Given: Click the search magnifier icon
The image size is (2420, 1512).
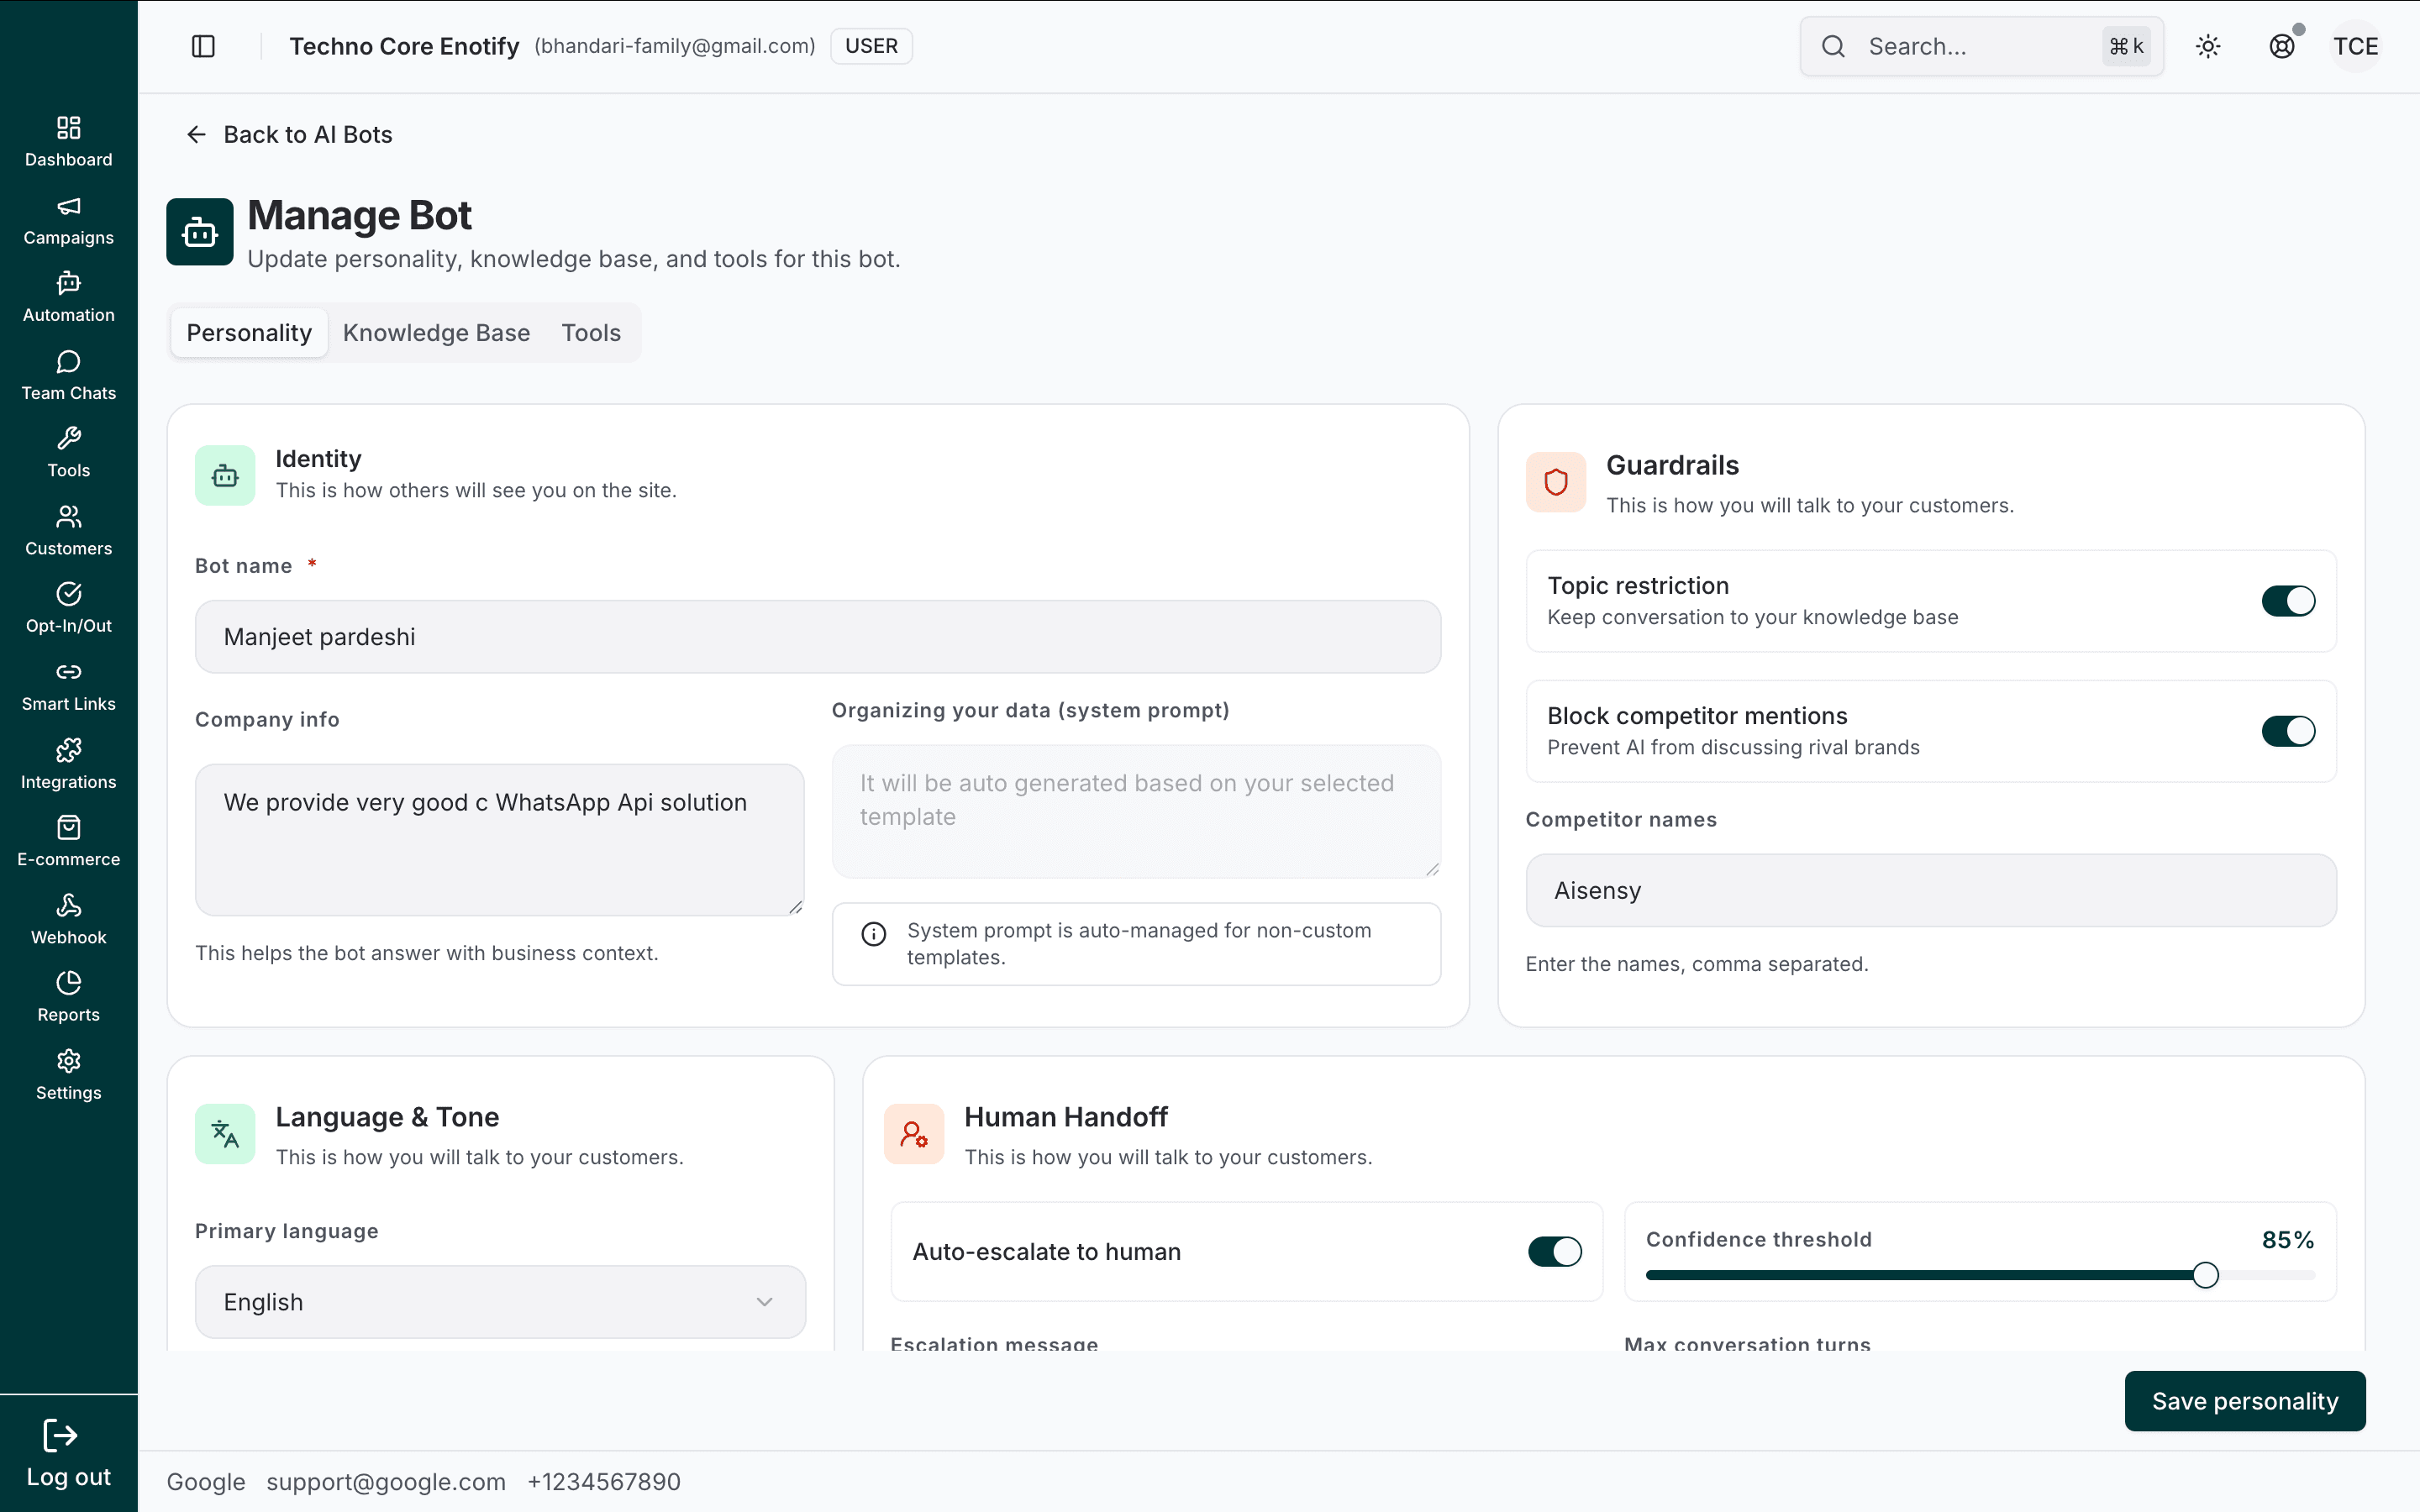Looking at the screenshot, I should [1833, 46].
